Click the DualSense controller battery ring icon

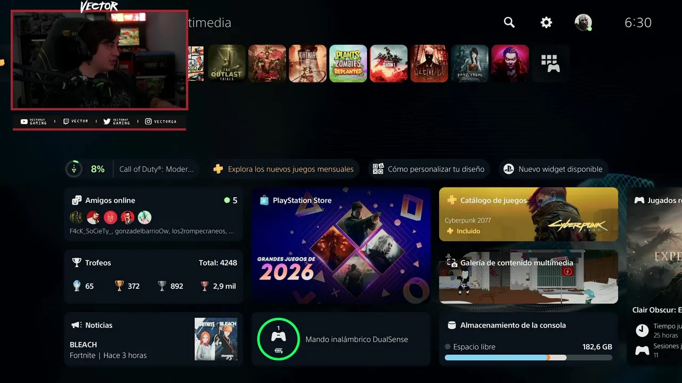coord(278,339)
